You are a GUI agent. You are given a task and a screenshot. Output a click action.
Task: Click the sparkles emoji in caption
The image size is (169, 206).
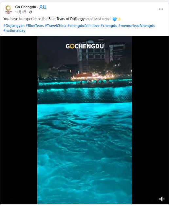119,19
